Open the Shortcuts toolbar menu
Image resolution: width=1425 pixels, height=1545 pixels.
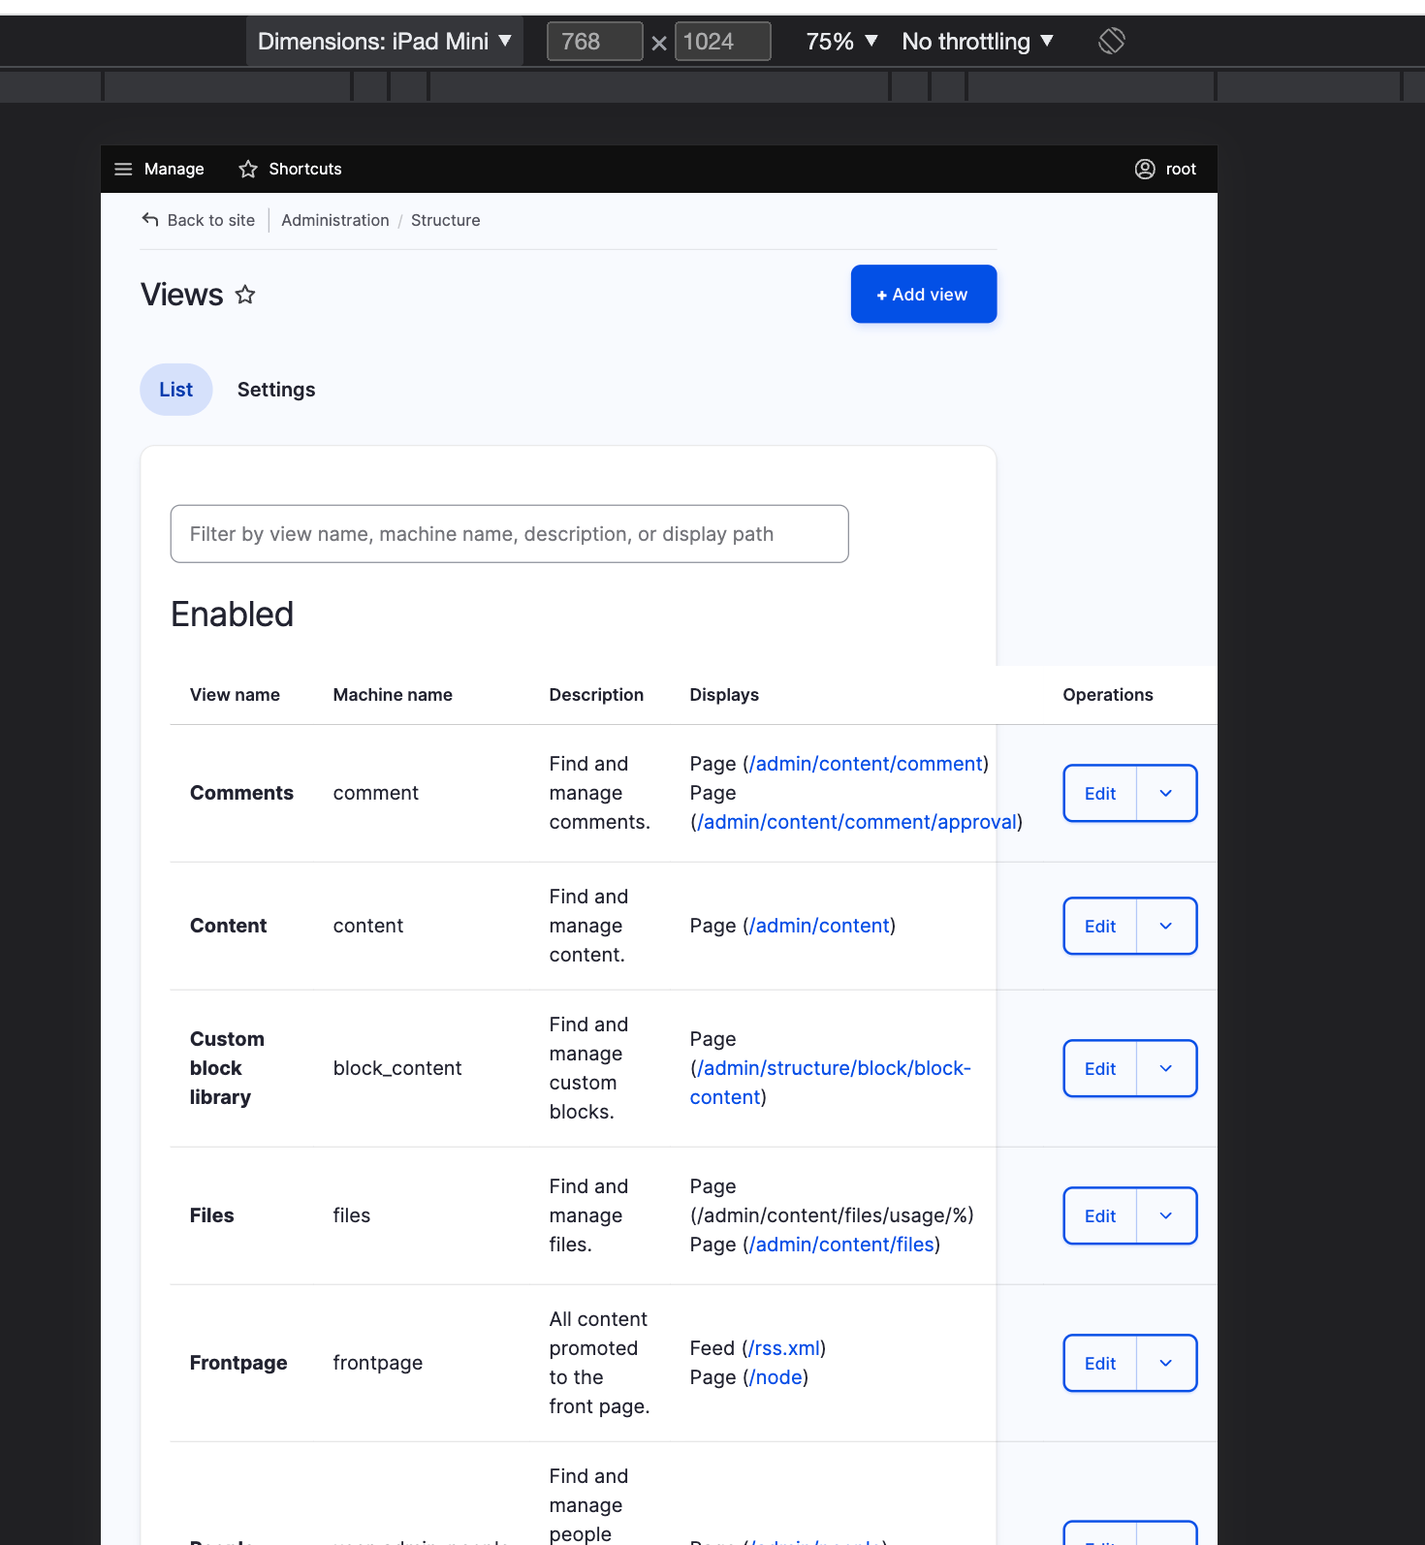click(291, 169)
